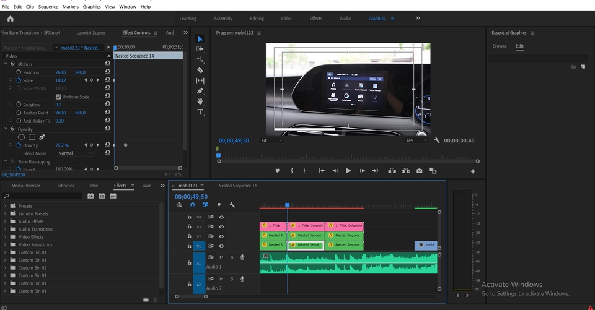Viewport: 595px width, 310px height.
Task: Mute the Audio 1 track
Action: pyautogui.click(x=221, y=257)
